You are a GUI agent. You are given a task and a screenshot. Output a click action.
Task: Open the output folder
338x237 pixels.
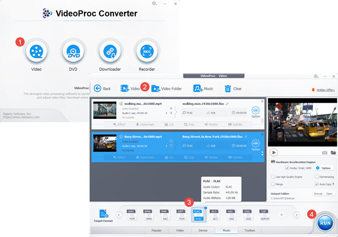pyautogui.click(x=329, y=193)
